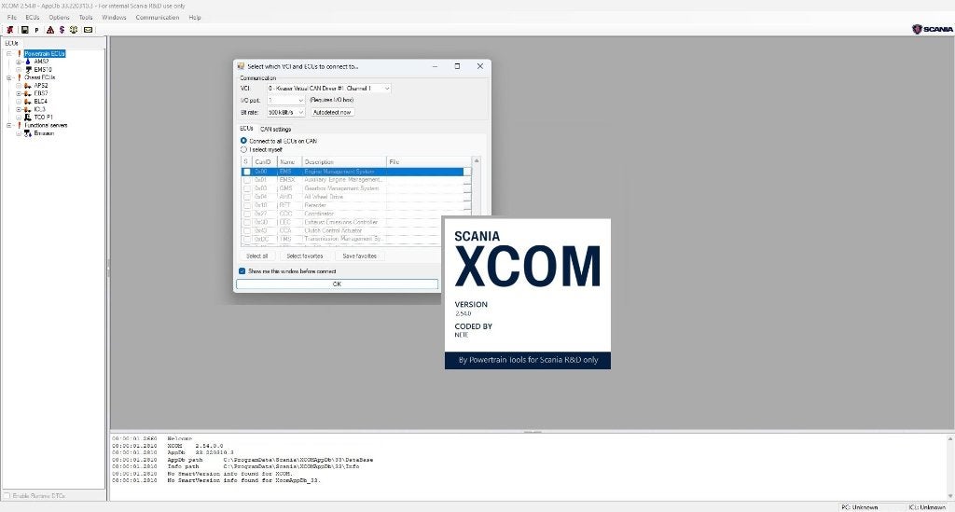Click the Save favorites button
The image size is (955, 512).
359,256
